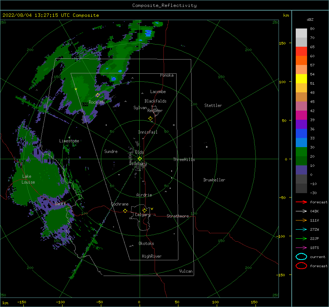
Task: Click the white plus marker east of ThreeHills
Action: pyautogui.click(x=207, y=147)
